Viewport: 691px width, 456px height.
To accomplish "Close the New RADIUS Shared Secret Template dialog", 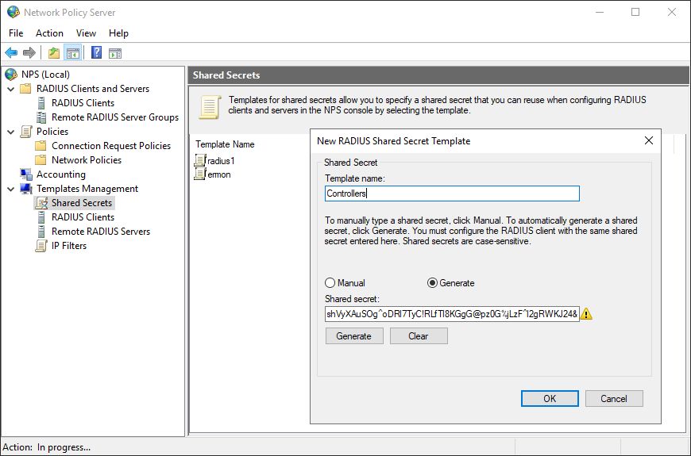I will (x=649, y=141).
